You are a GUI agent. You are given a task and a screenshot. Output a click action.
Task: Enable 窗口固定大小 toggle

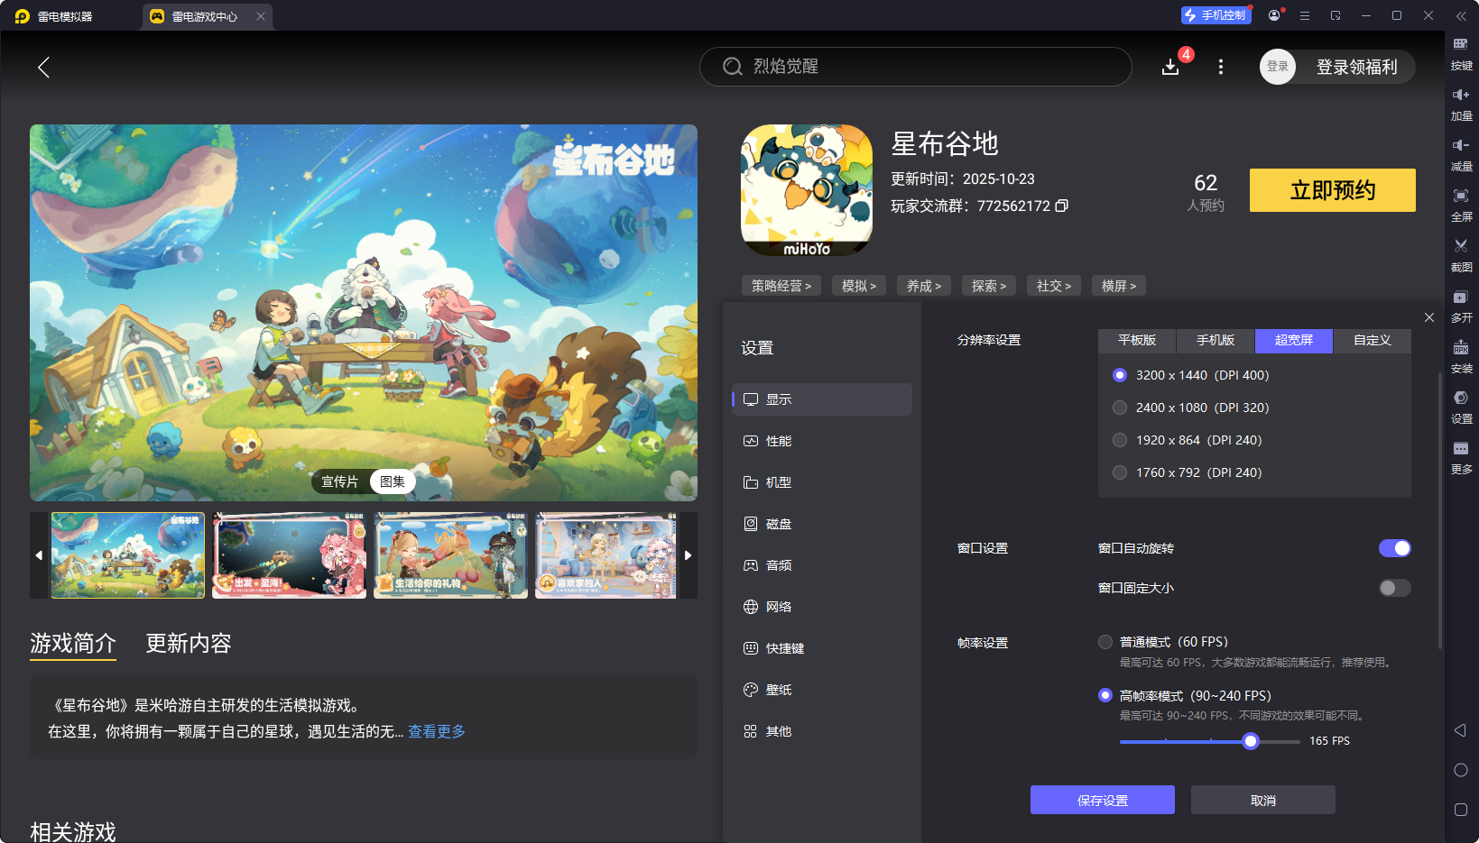coord(1393,588)
